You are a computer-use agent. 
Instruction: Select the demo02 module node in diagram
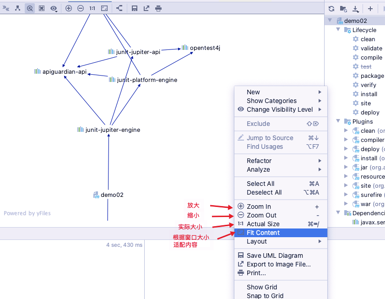tap(108, 195)
